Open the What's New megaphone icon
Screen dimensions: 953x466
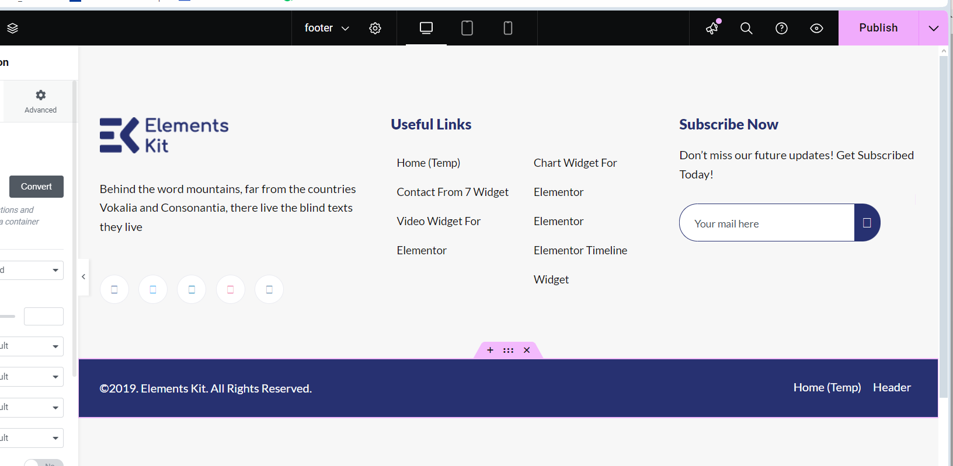pos(712,28)
